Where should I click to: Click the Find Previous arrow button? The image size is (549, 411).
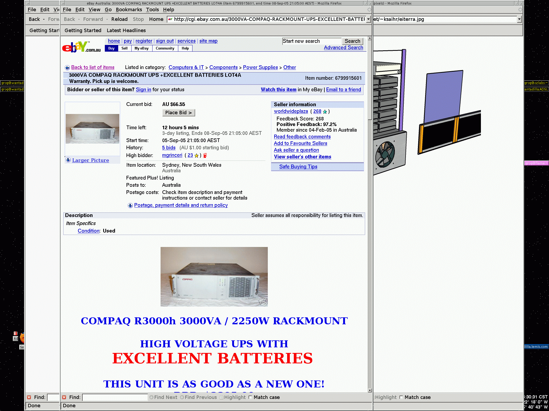click(x=198, y=397)
